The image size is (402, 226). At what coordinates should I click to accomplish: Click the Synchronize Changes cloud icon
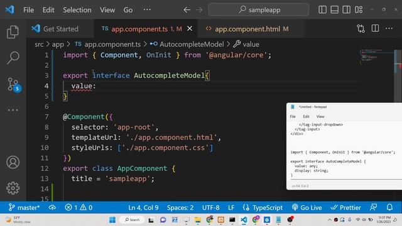52,208
